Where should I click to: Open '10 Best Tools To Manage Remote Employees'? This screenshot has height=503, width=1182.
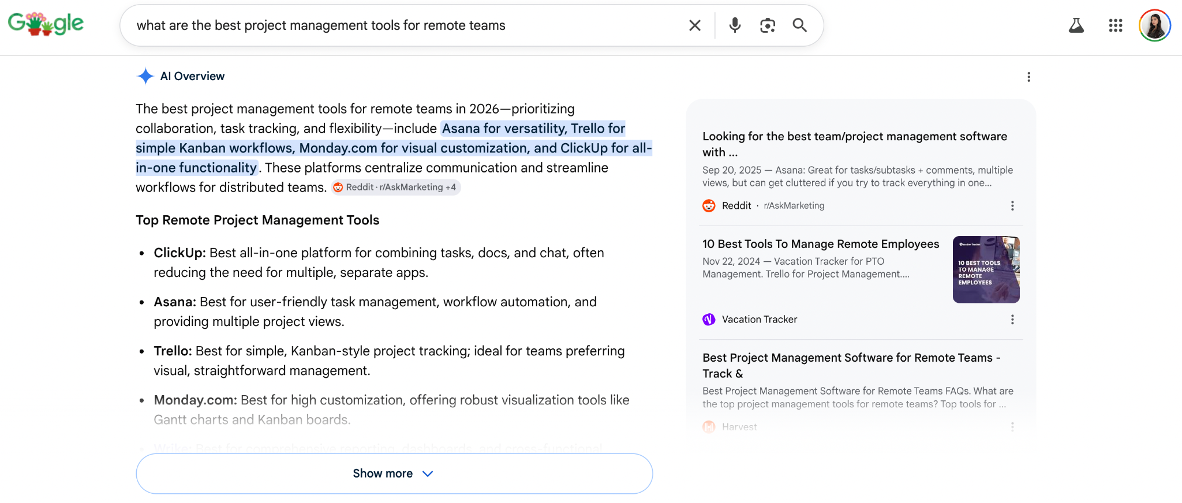[x=821, y=244]
